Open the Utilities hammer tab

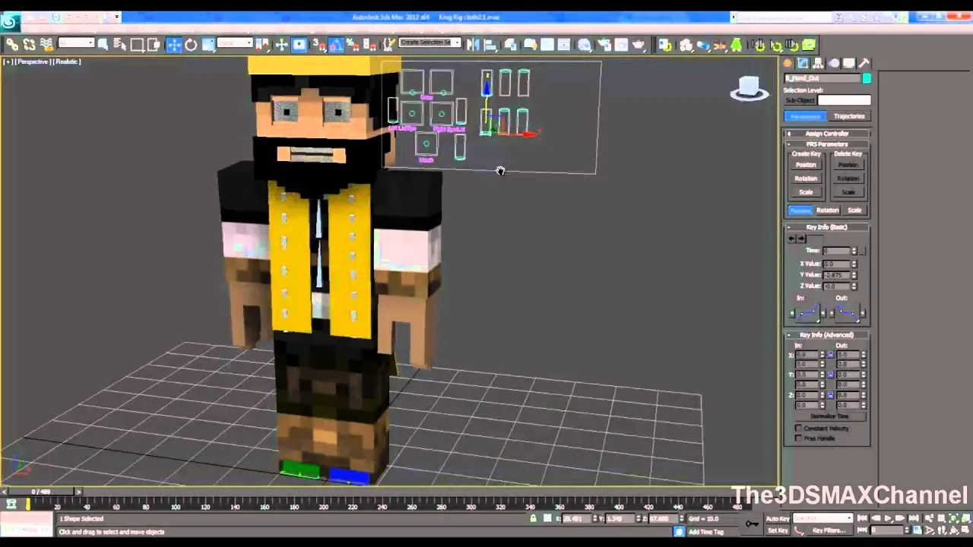(864, 63)
